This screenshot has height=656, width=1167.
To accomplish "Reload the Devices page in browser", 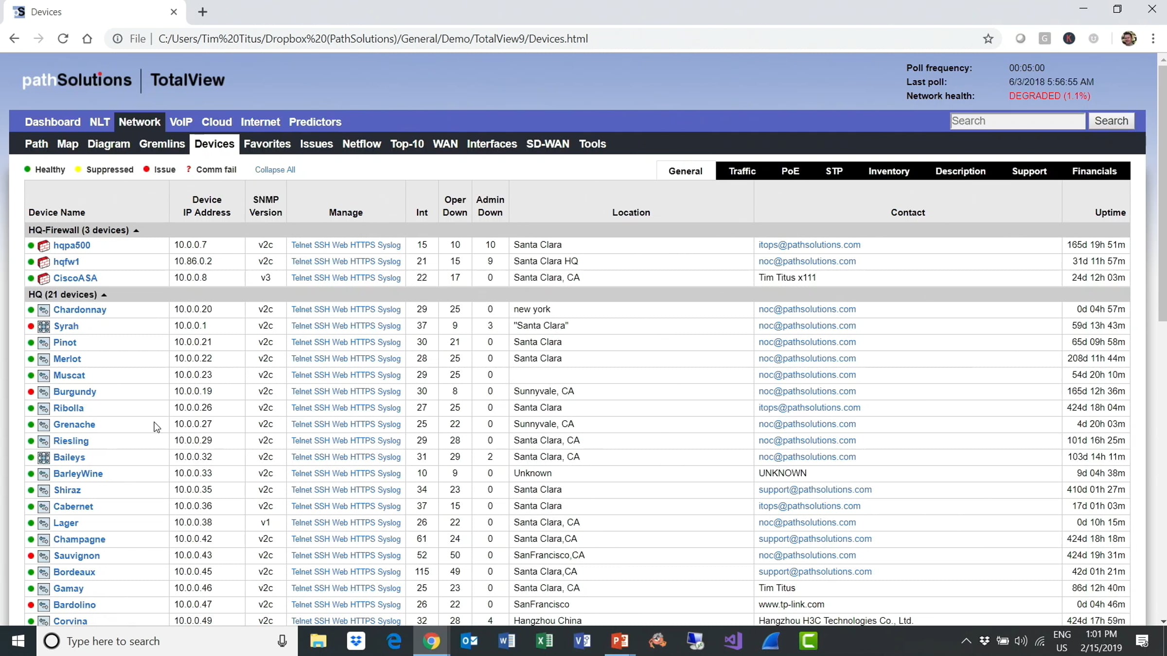I will click(x=63, y=39).
